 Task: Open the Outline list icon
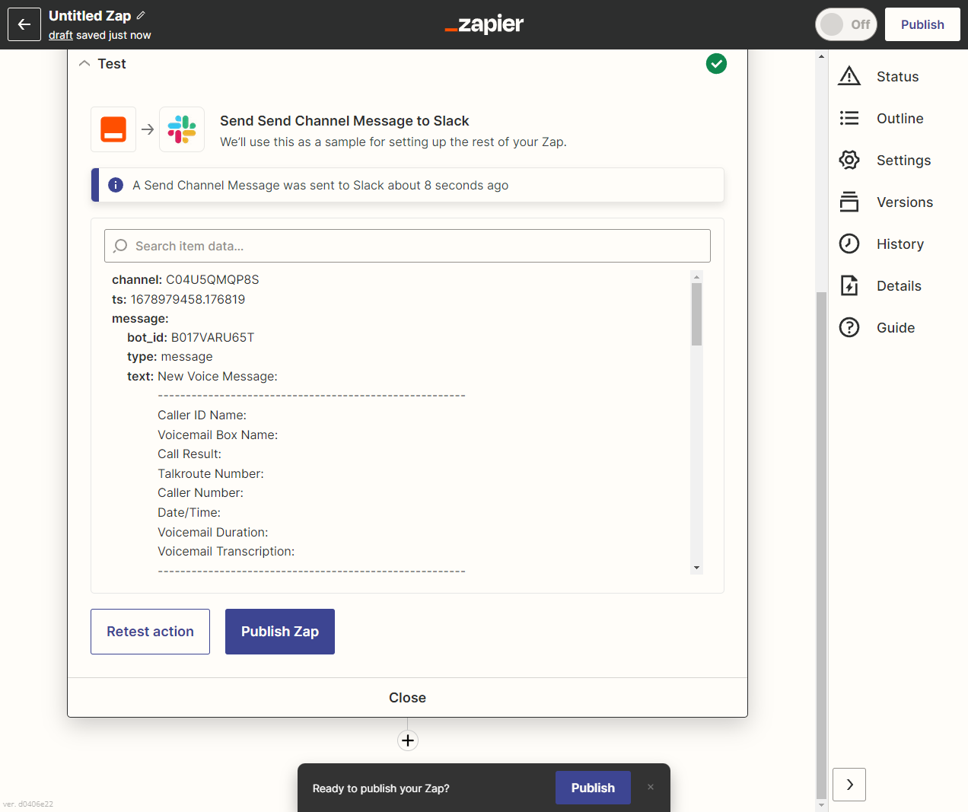849,118
